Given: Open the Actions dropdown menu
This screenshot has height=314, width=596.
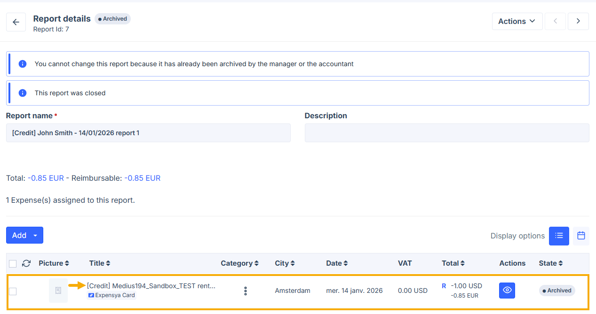Looking at the screenshot, I should click(x=517, y=21).
